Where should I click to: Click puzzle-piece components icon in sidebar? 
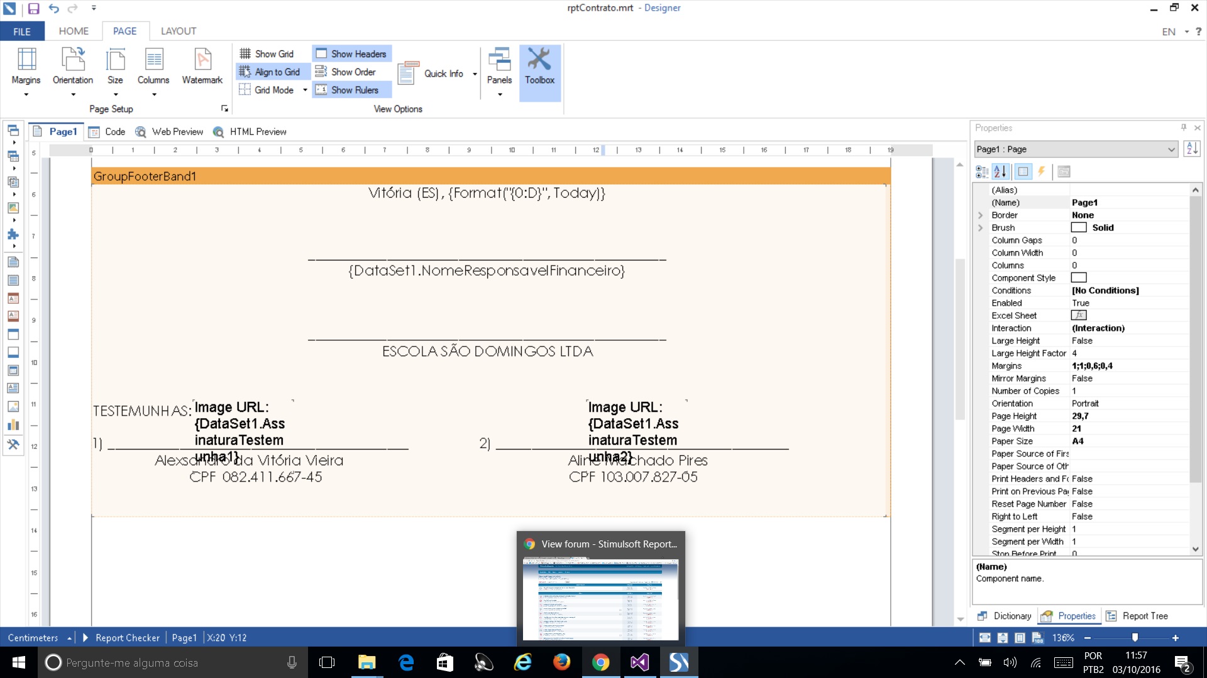13,234
